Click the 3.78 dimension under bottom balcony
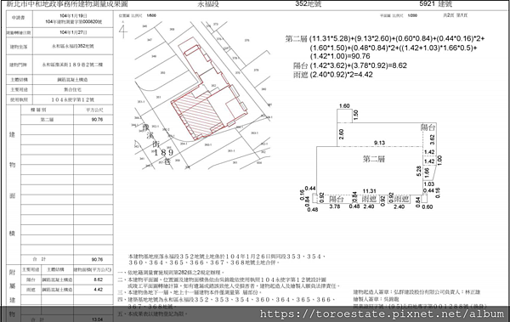 [x=335, y=206]
